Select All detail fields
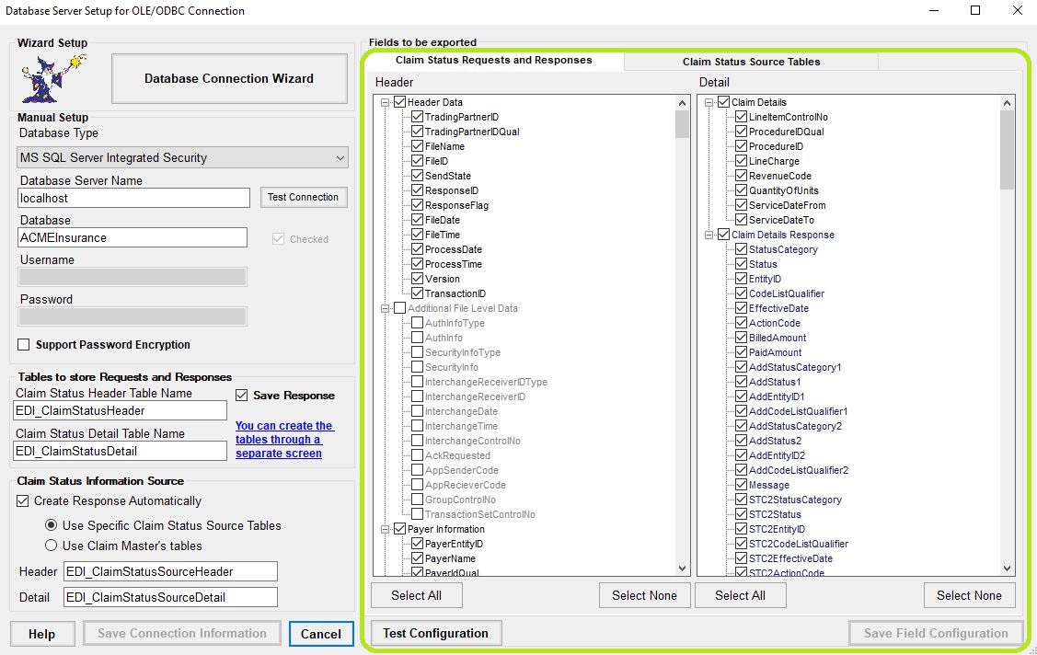This screenshot has width=1037, height=655. 740,595
